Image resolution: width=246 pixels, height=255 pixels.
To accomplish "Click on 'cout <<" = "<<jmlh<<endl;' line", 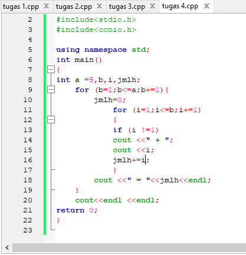I will [152, 180].
